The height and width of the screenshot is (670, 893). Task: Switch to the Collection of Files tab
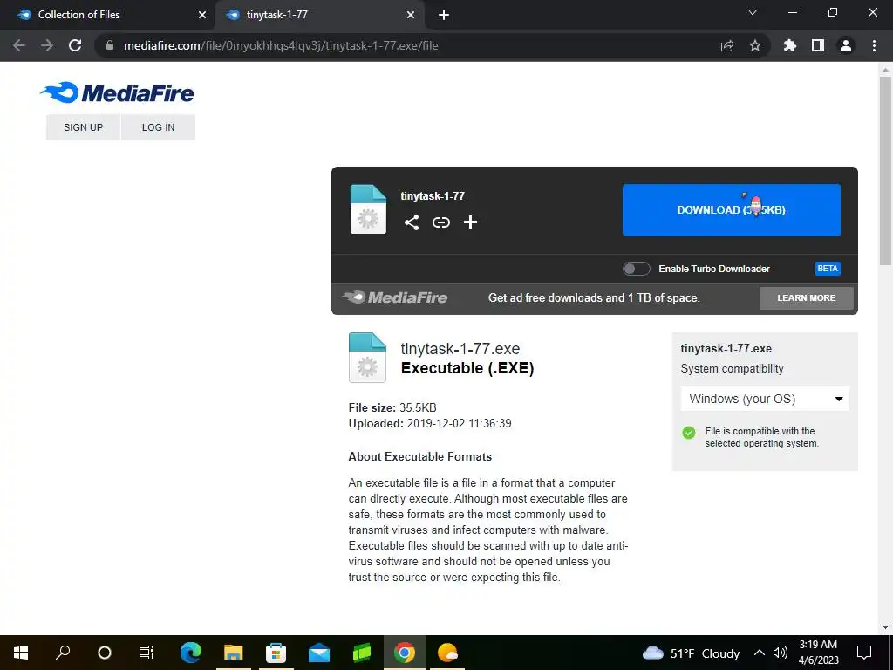(x=107, y=15)
